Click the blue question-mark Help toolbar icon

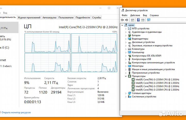(x=138, y=20)
